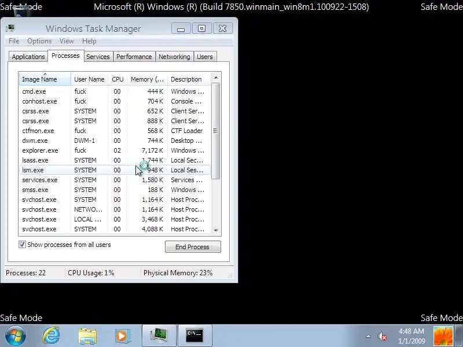
Task: Click Task Manager taskbar button
Action: pyautogui.click(x=159, y=335)
